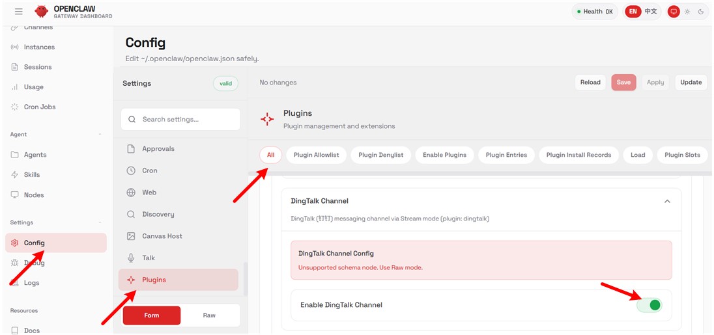Switch language to 中文
The image size is (714, 335).
tap(651, 12)
